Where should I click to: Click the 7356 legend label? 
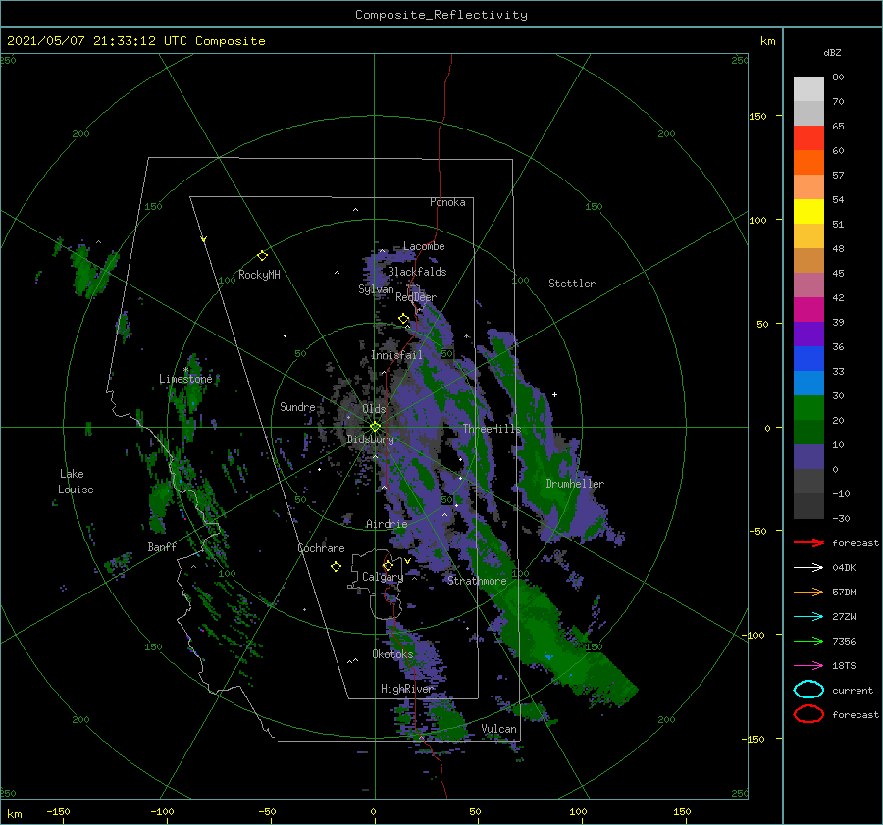844,641
